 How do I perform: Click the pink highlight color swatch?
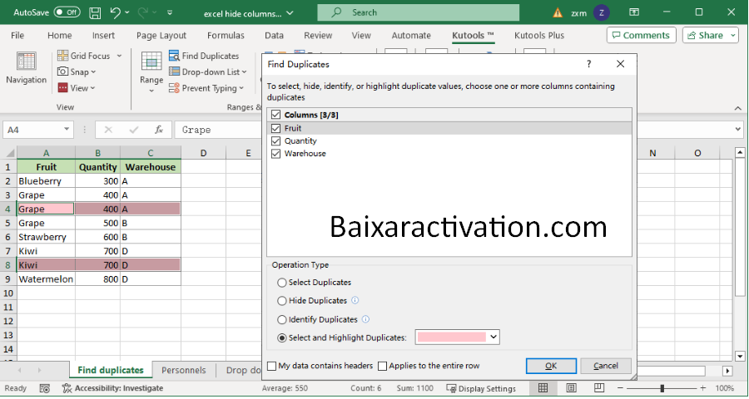pyautogui.click(x=451, y=337)
